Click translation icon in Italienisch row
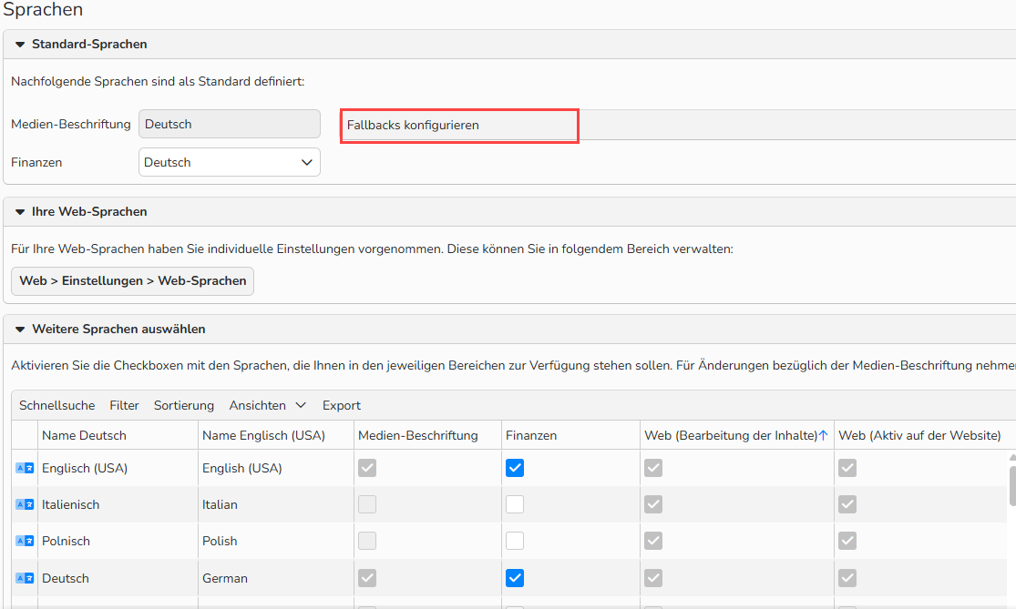 coord(25,504)
